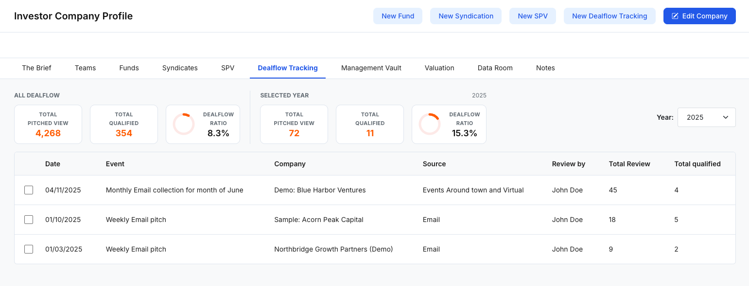The height and width of the screenshot is (286, 749).
Task: Click the Total Qualified 354 card
Action: coord(124,125)
